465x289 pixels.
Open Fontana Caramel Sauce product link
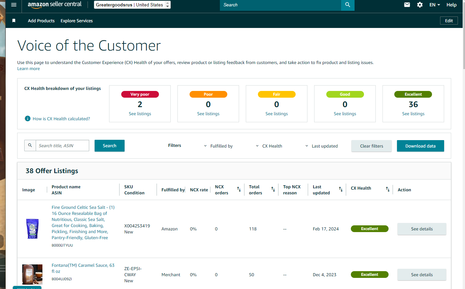83,268
